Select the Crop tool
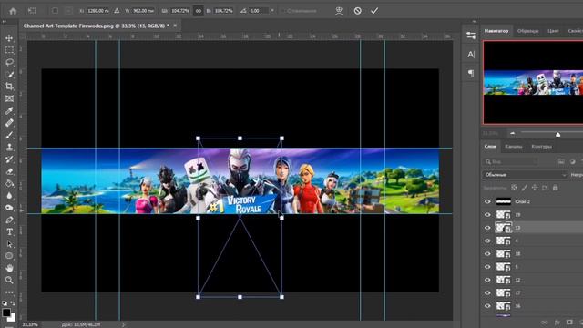583x328 pixels. [9, 87]
